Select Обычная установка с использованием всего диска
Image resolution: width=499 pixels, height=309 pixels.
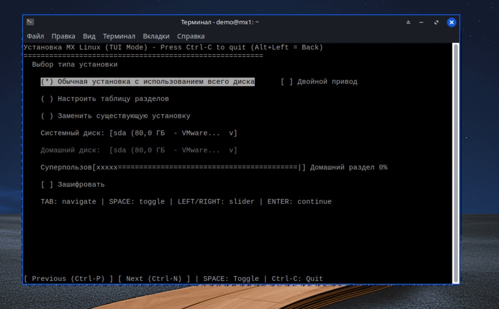[148, 82]
